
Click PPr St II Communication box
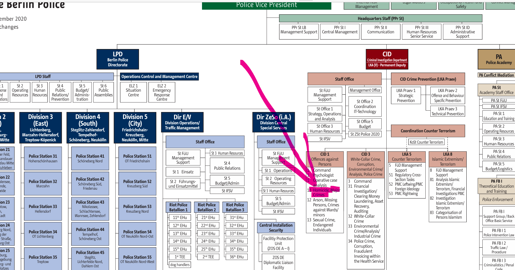[x=381, y=31]
